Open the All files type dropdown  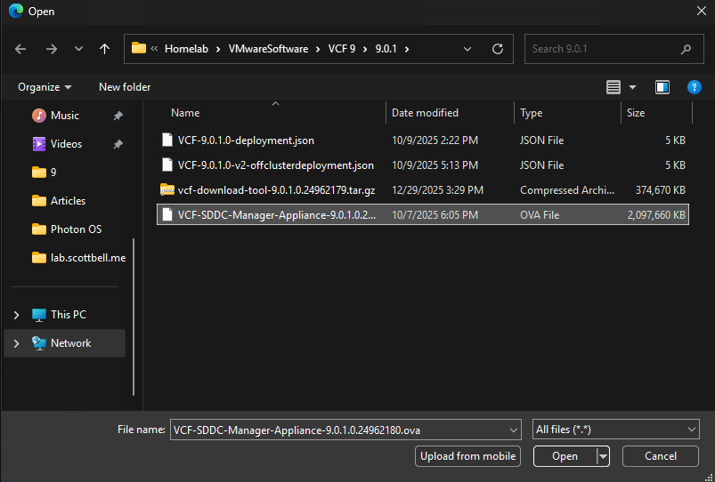615,430
